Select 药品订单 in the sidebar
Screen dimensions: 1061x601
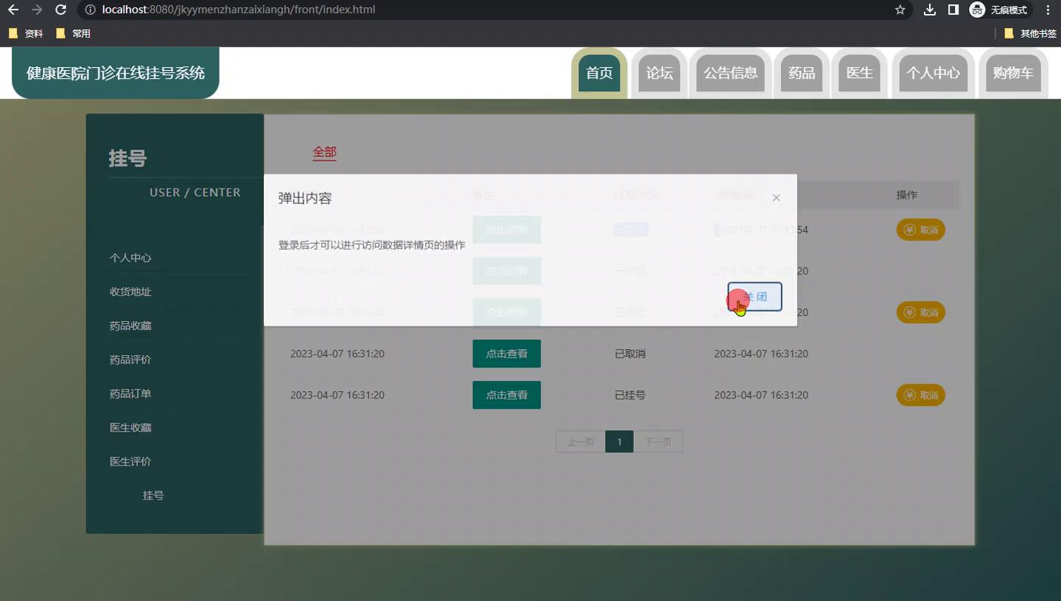point(130,393)
